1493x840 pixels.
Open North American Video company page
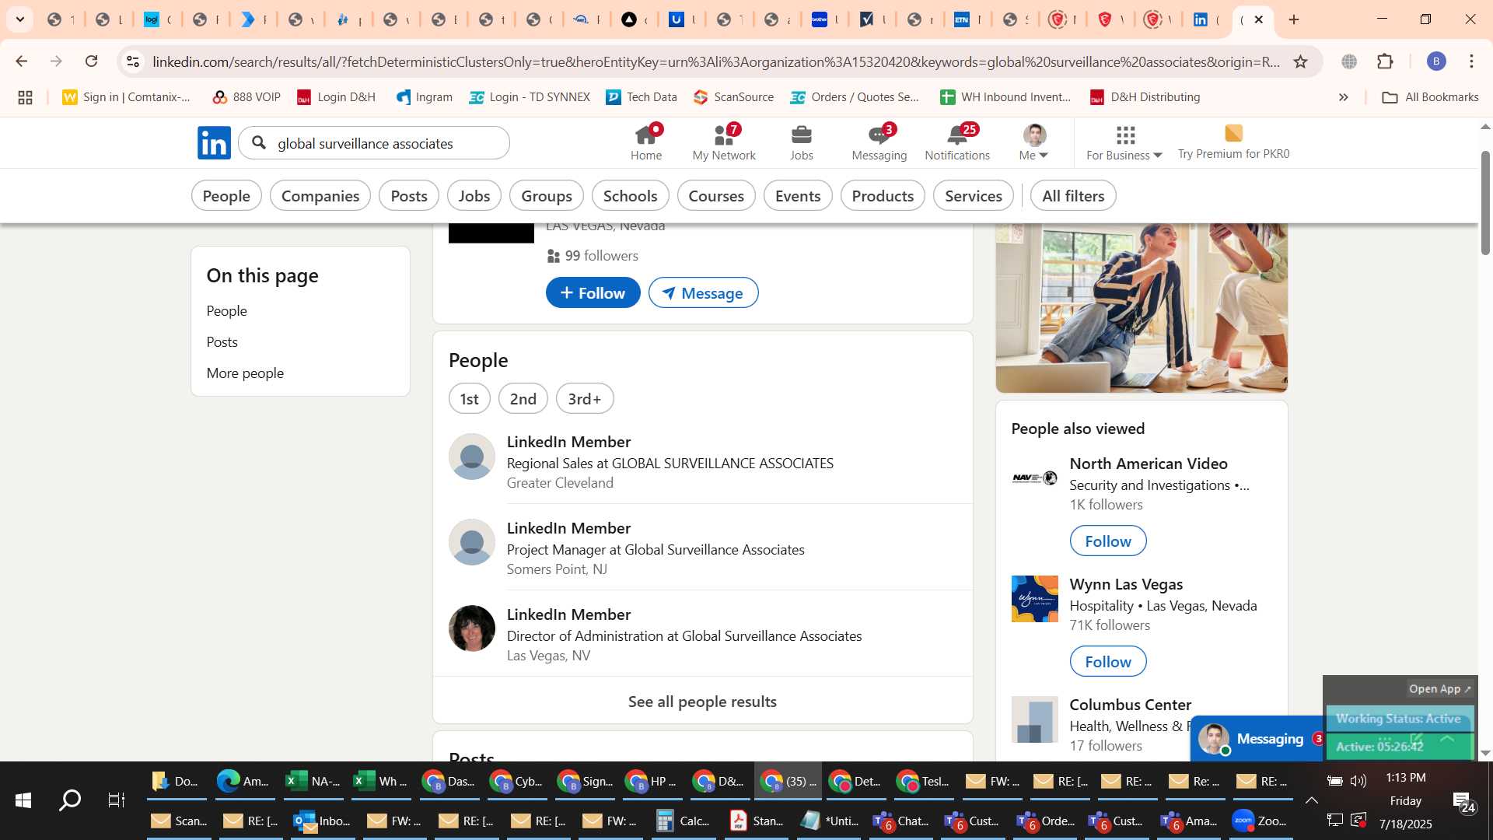tap(1149, 464)
